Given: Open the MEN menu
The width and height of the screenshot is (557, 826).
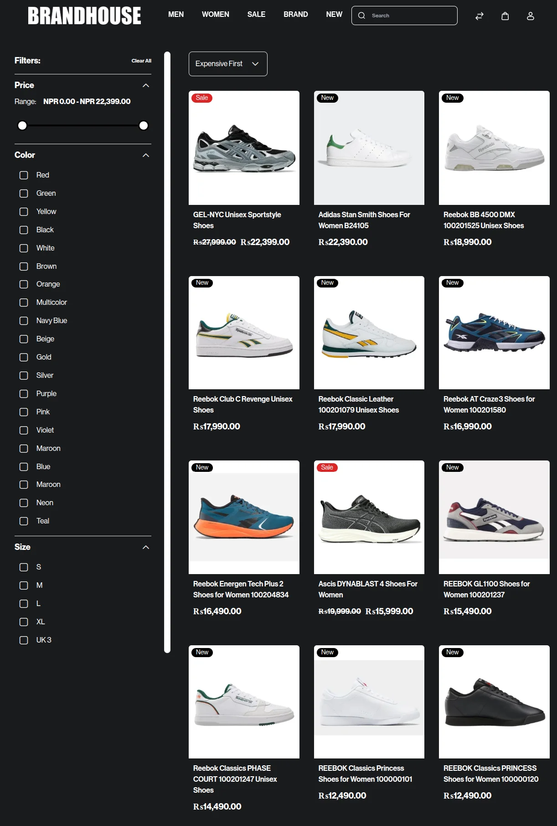Looking at the screenshot, I should coord(176,15).
